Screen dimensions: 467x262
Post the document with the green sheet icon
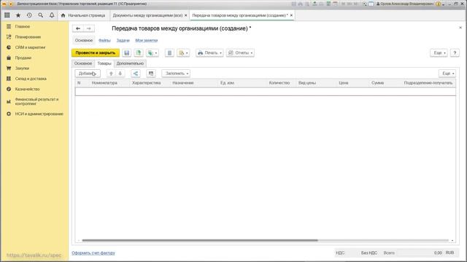139,53
